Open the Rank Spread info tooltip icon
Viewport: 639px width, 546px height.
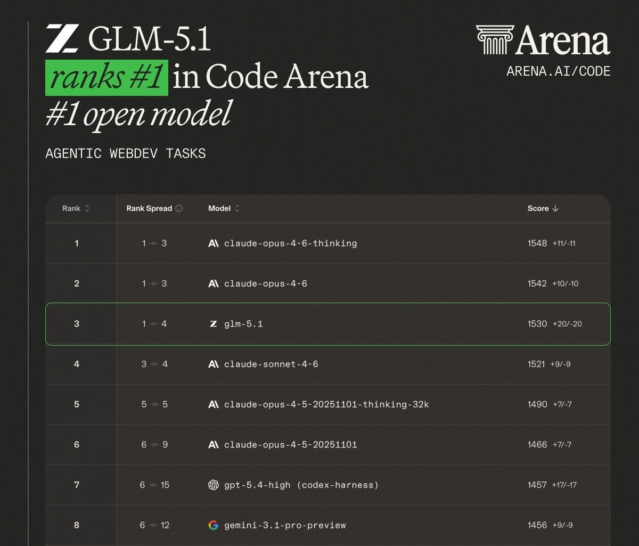[179, 208]
